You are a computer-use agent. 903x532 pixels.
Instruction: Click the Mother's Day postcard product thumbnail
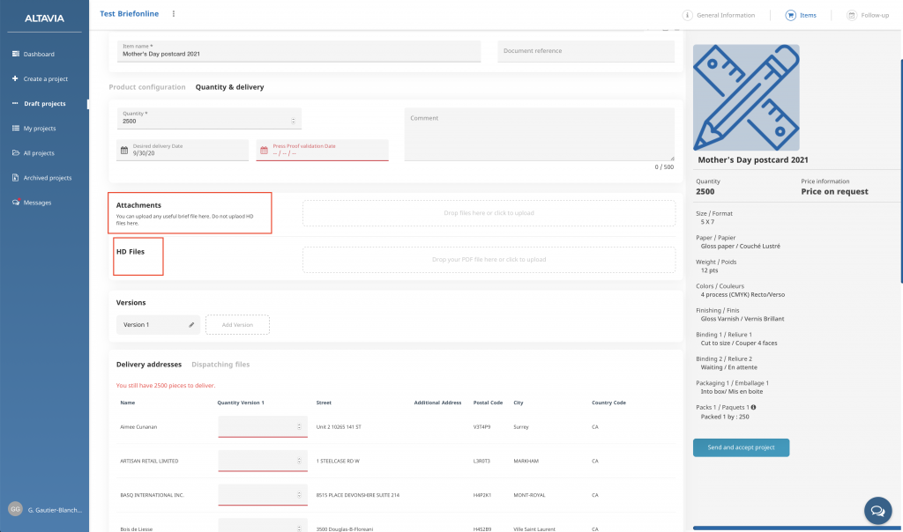(746, 97)
